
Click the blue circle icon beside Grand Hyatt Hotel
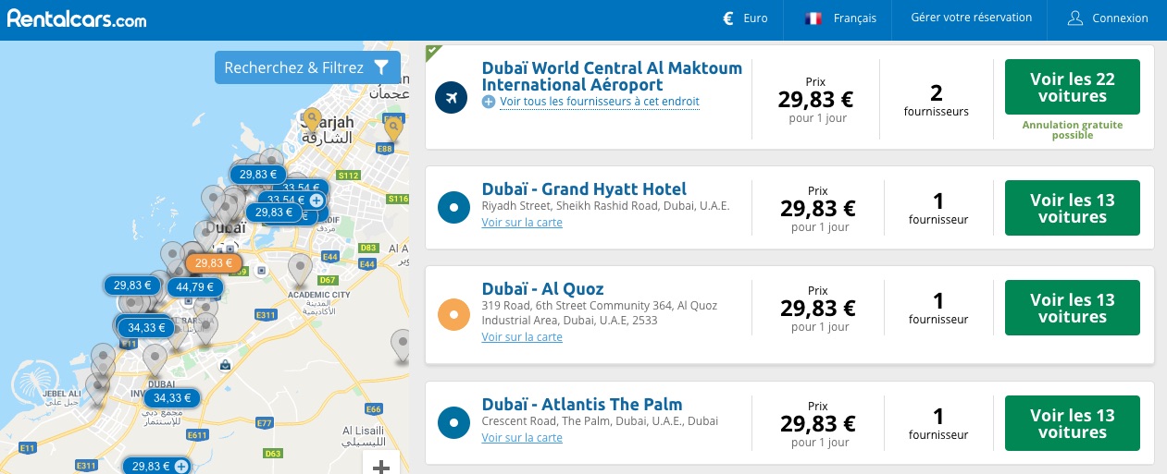[453, 208]
